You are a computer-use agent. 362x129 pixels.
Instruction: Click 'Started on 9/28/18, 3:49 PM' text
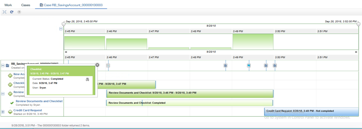point(30,114)
